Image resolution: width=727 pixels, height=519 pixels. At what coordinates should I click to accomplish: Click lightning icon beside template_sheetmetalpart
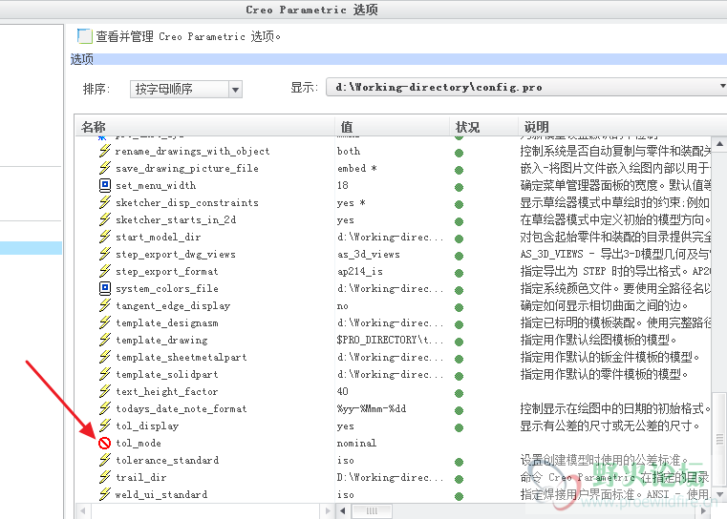[105, 357]
